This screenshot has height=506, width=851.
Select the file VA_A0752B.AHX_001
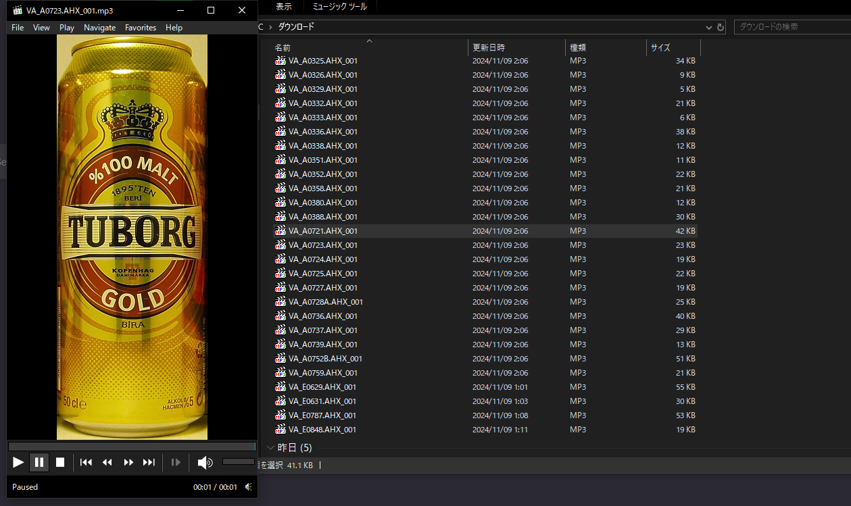click(325, 359)
